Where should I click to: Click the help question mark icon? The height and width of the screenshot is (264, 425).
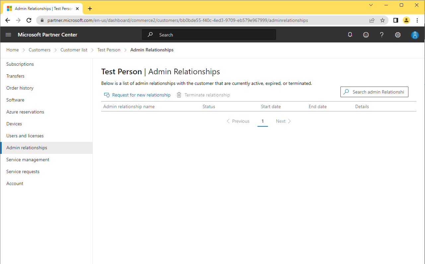tap(382, 35)
